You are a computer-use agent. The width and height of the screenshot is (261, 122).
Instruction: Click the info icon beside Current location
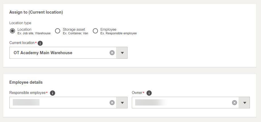(x=40, y=43)
